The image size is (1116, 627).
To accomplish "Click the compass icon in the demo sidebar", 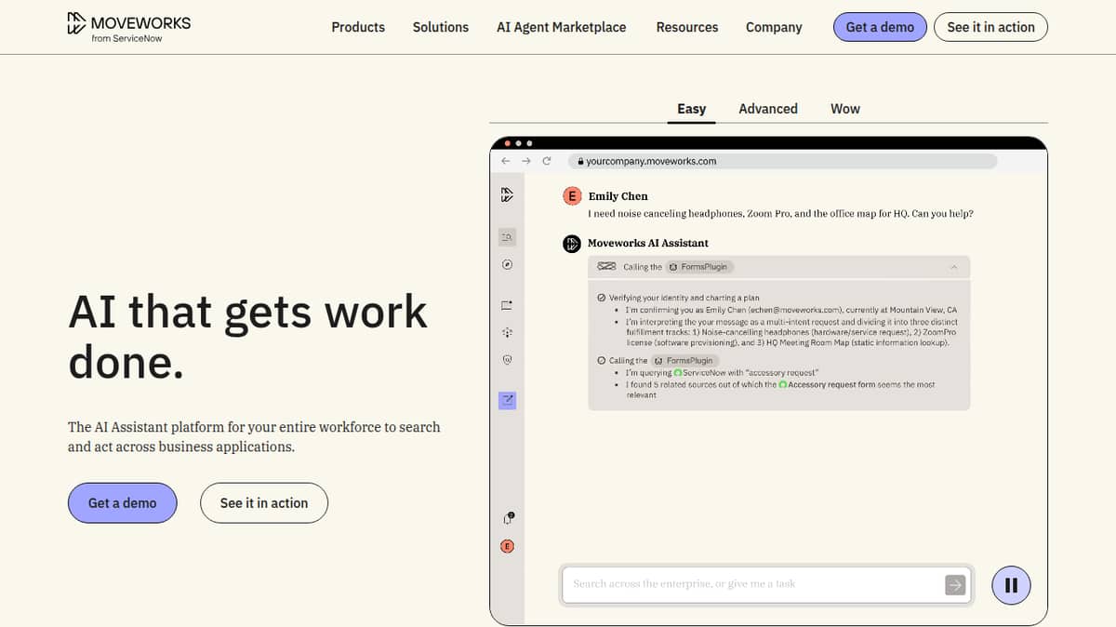I will 507,264.
